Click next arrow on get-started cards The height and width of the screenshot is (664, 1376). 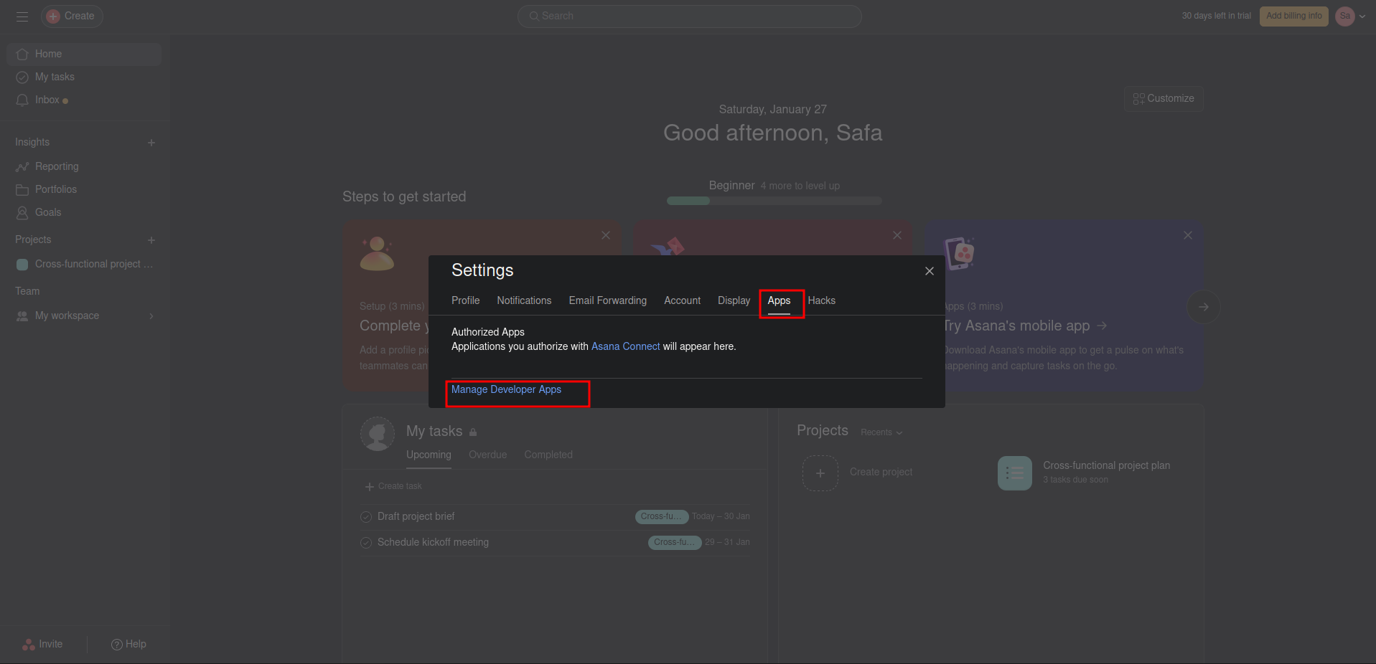coord(1204,307)
